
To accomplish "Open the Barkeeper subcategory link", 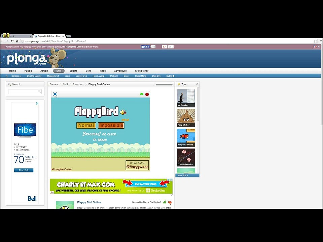I will 16,76.
